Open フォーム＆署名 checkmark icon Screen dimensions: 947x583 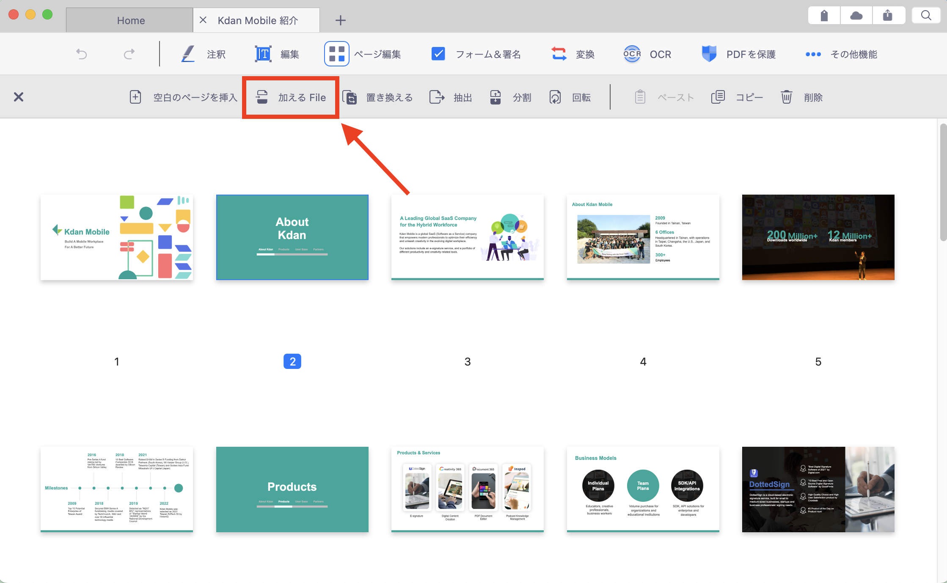tap(438, 54)
